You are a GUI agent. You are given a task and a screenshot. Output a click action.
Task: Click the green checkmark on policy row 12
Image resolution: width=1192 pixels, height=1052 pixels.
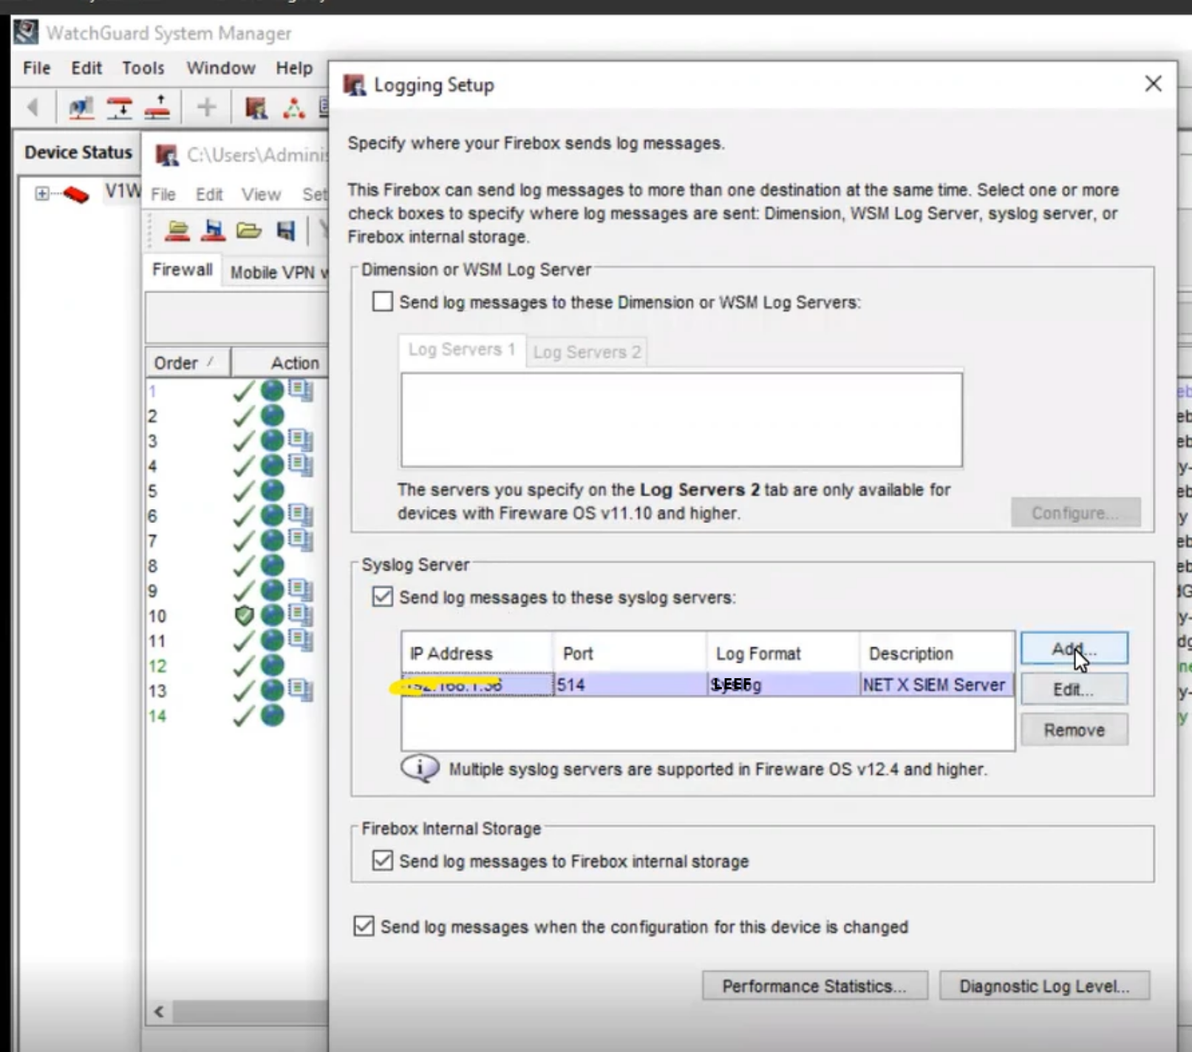point(243,666)
